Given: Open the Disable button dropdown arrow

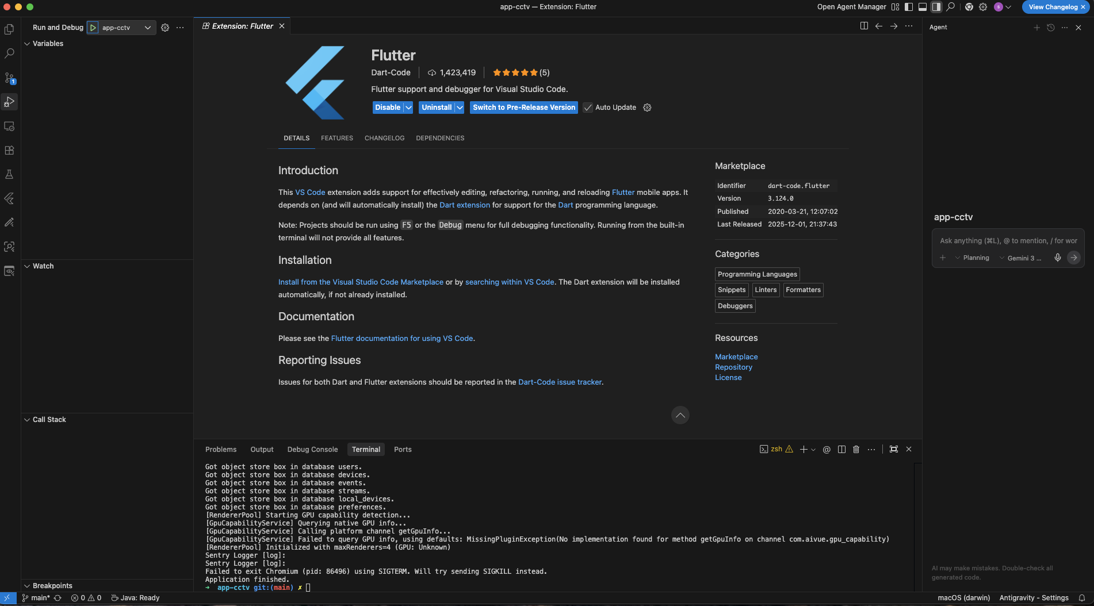Looking at the screenshot, I should coord(408,108).
